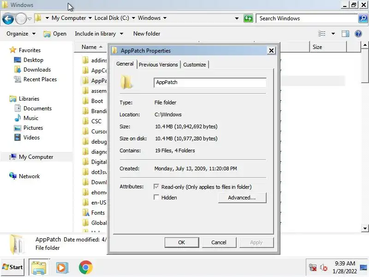369x277 pixels.
Task: Click the muted volume tray icon
Action: coord(324,268)
